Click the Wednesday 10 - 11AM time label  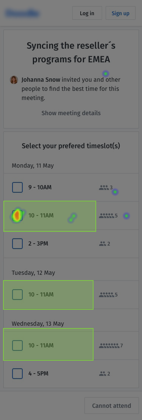click(x=41, y=346)
